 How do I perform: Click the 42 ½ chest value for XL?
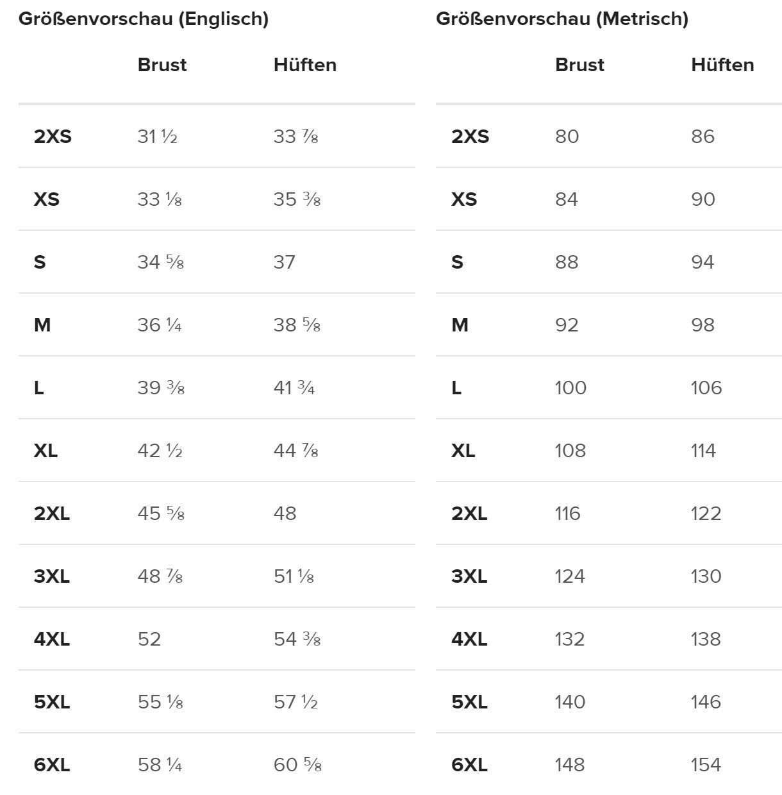tap(160, 451)
